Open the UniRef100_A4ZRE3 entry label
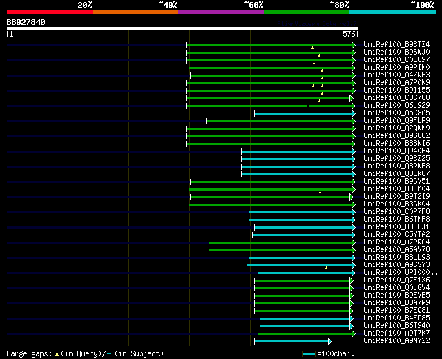 click(x=396, y=75)
